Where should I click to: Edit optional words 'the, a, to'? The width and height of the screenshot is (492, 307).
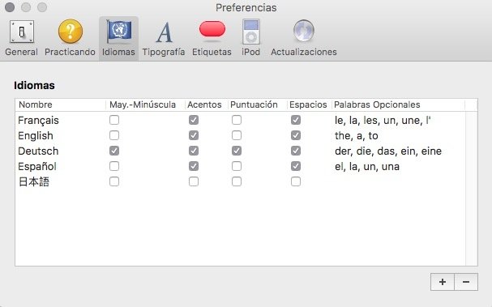[356, 136]
